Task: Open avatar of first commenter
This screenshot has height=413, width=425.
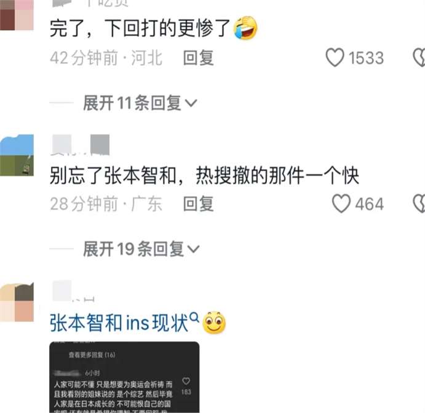Action: pyautogui.click(x=17, y=15)
